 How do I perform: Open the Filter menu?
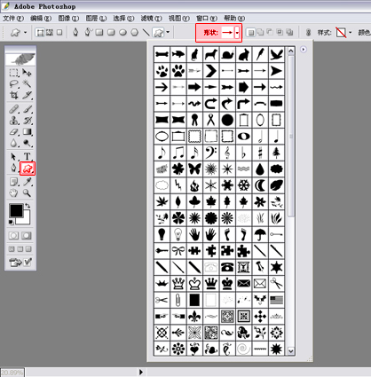pyautogui.click(x=151, y=19)
